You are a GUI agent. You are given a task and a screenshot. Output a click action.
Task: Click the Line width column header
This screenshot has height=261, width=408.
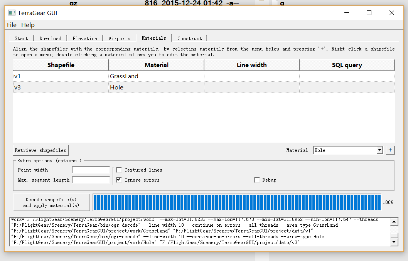251,65
